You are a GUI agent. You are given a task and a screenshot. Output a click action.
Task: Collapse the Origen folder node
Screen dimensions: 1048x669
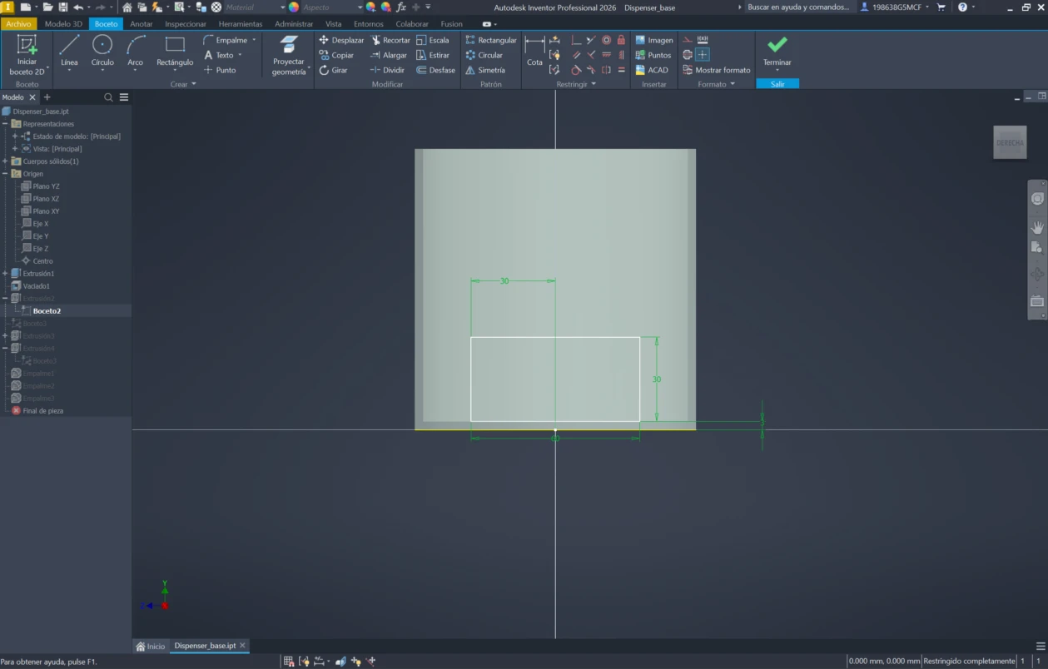point(5,174)
